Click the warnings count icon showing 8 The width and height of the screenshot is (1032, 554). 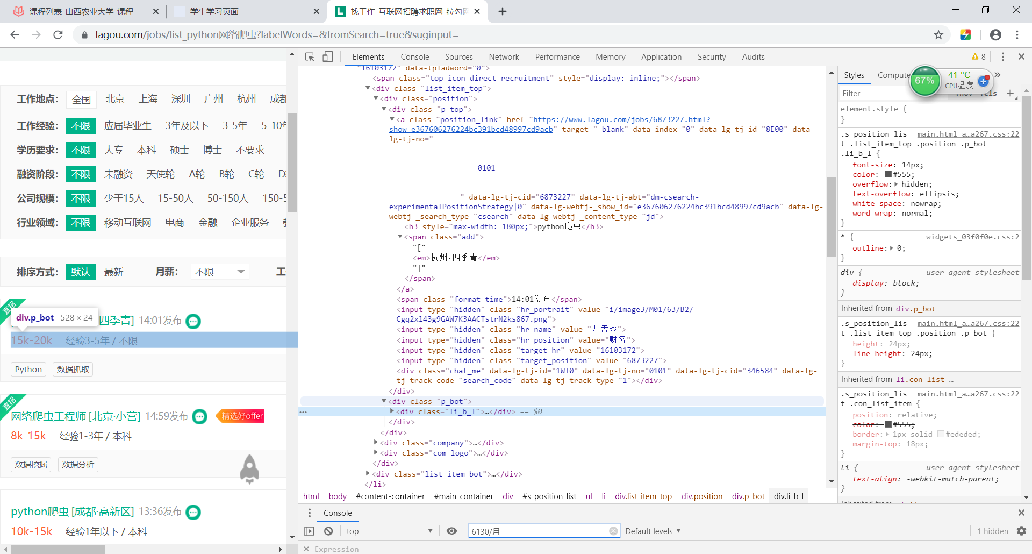point(979,57)
